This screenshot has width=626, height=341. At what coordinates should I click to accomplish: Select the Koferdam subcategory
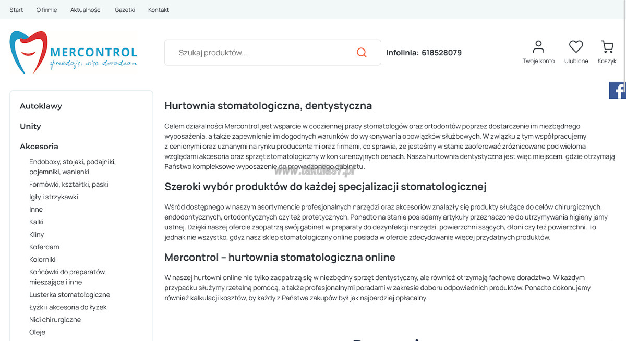(44, 247)
